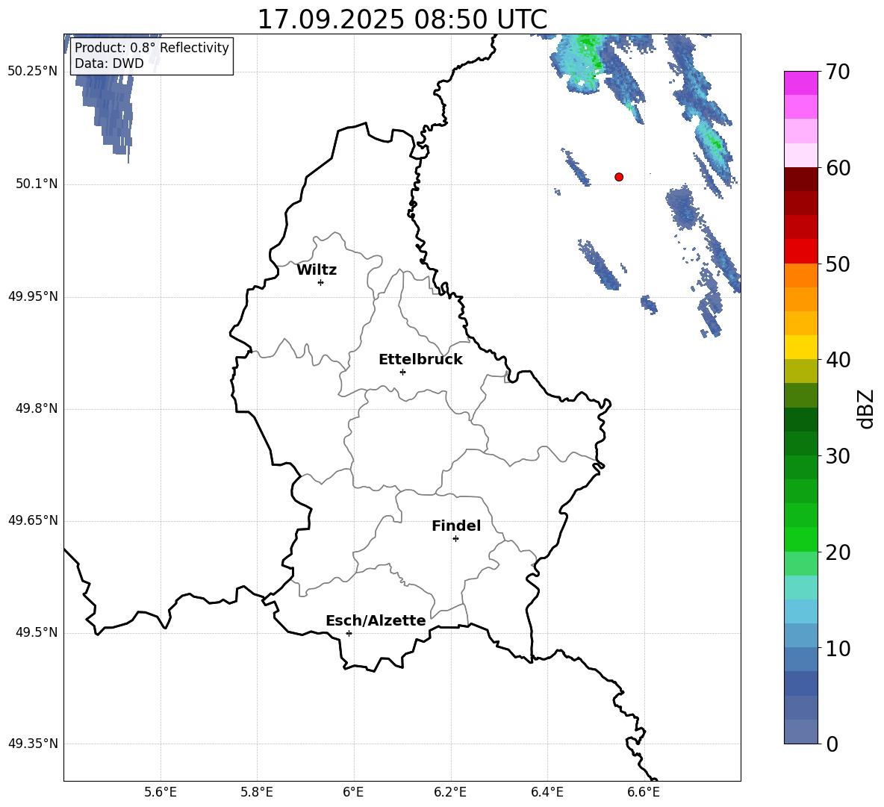
Task: Click the 5.8°E longitude label
Action: pyautogui.click(x=257, y=792)
